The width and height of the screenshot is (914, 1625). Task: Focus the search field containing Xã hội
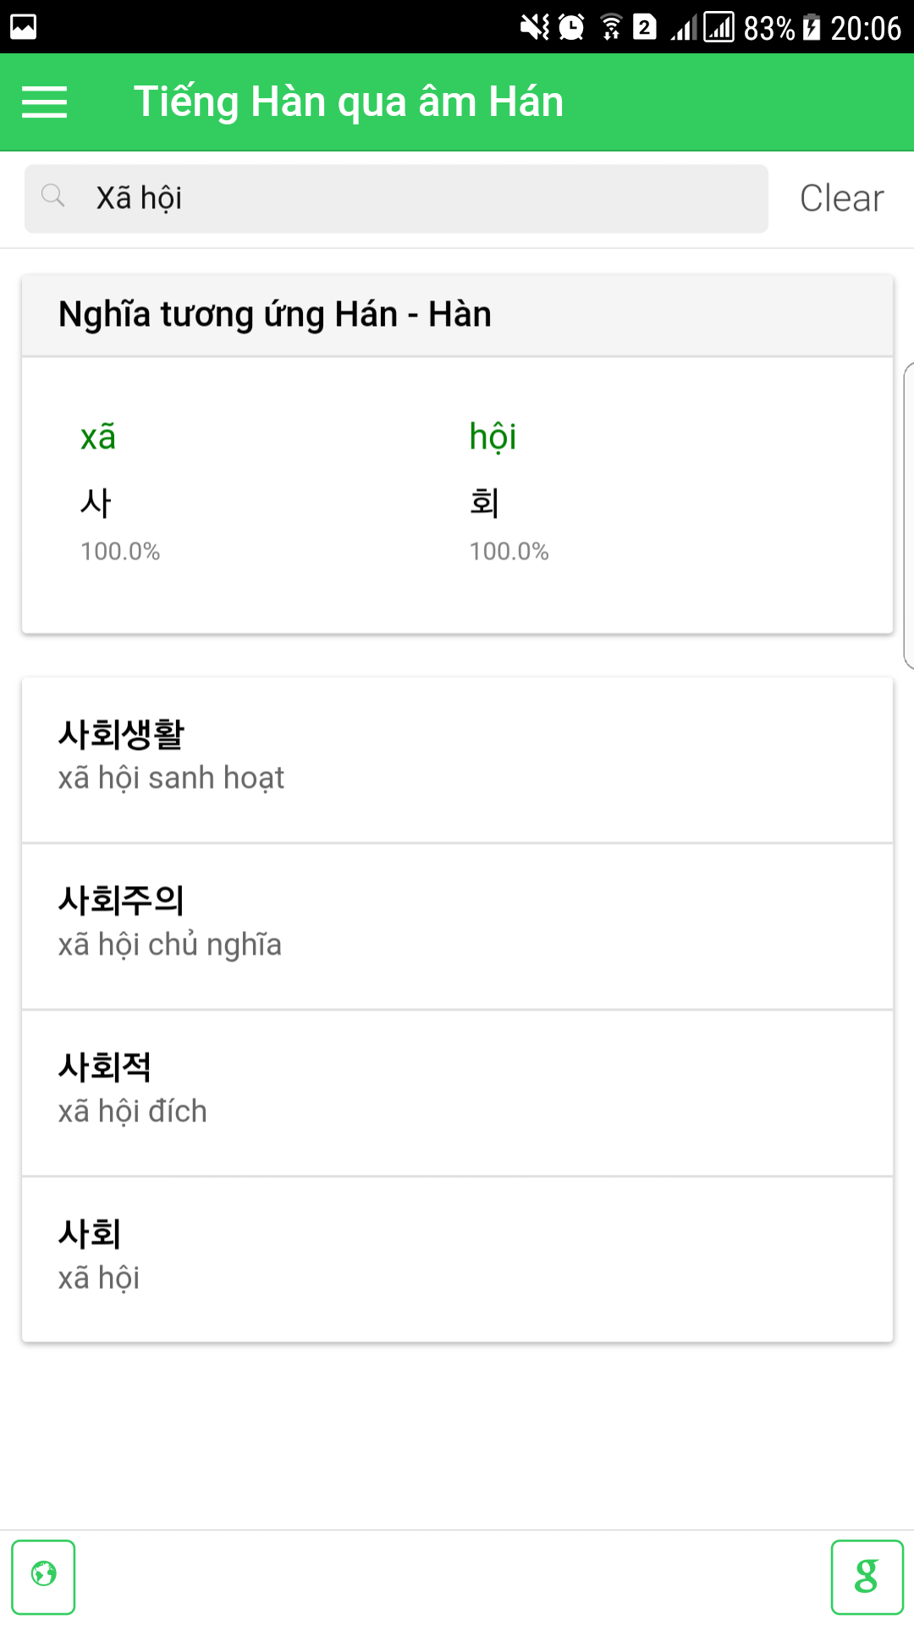(x=396, y=198)
